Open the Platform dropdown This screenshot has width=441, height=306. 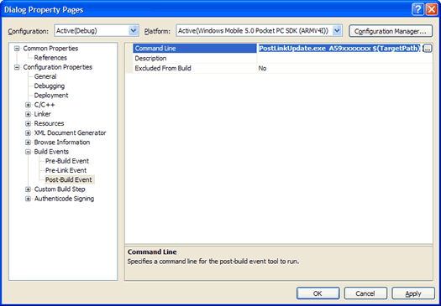[337, 30]
